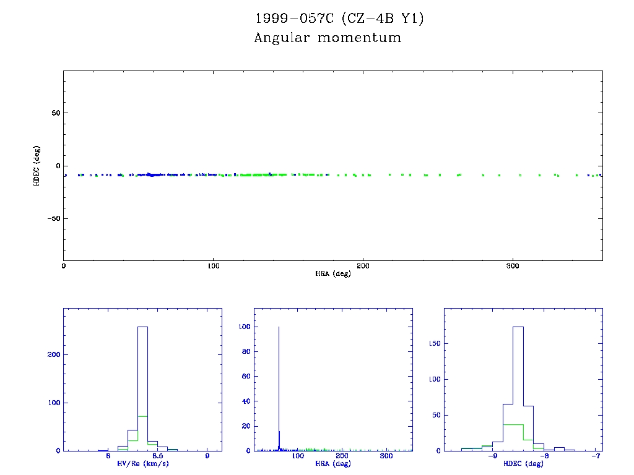This screenshot has height=475, width=634.
Task: Click the tallest blue bar in HV/Re histogram
Action: point(142,383)
